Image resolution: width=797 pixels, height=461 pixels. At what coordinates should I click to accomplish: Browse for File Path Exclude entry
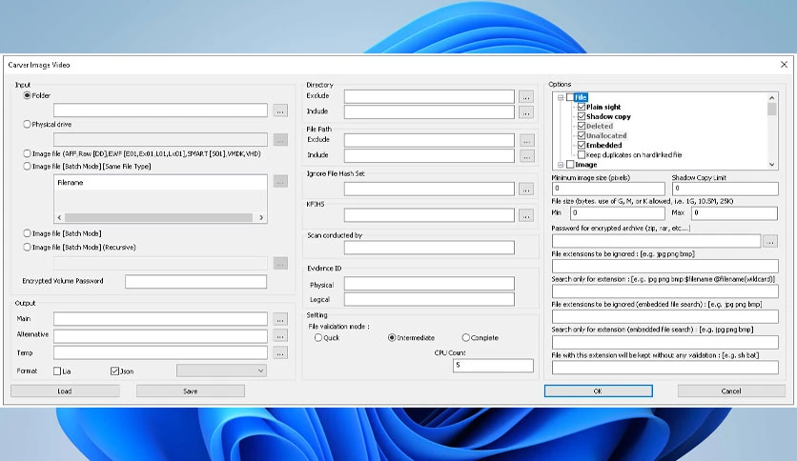pyautogui.click(x=526, y=140)
